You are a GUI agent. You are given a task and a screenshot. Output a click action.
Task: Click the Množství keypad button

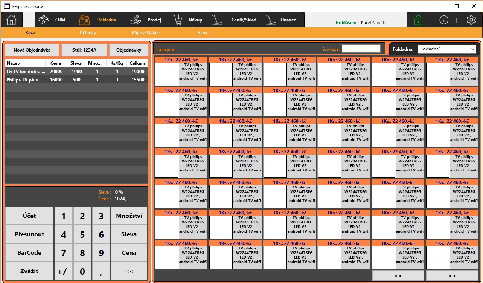click(129, 216)
